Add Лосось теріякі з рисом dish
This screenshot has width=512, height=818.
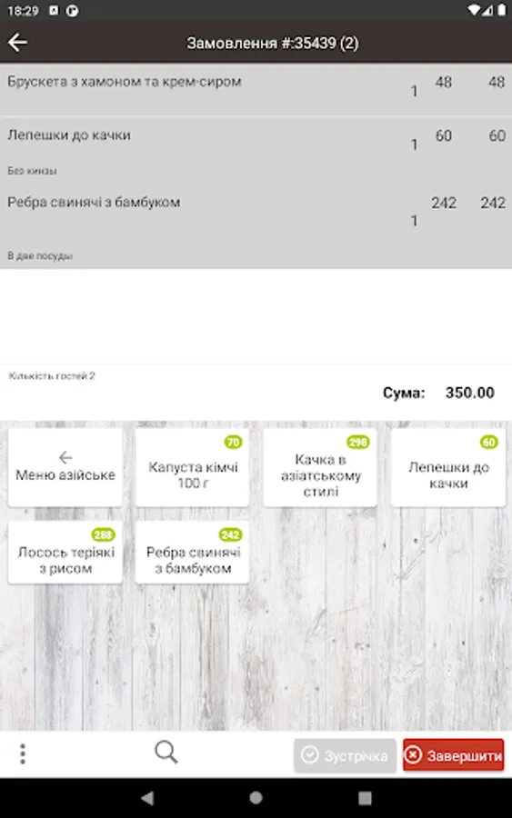pyautogui.click(x=65, y=552)
